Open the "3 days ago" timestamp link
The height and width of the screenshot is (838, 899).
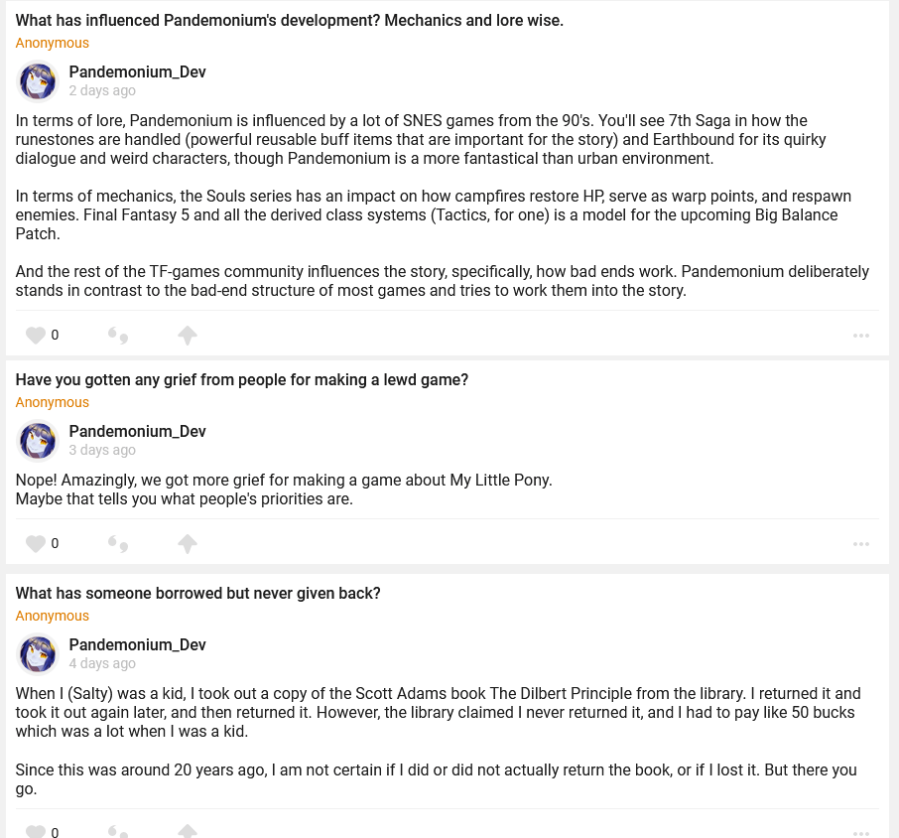pos(102,451)
